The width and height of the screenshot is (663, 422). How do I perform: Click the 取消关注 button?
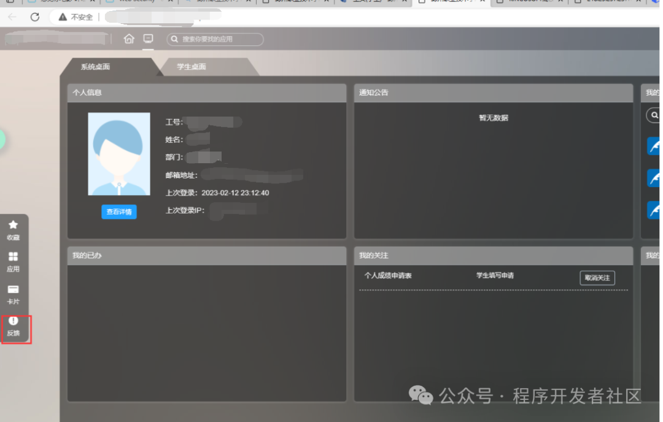pos(597,277)
